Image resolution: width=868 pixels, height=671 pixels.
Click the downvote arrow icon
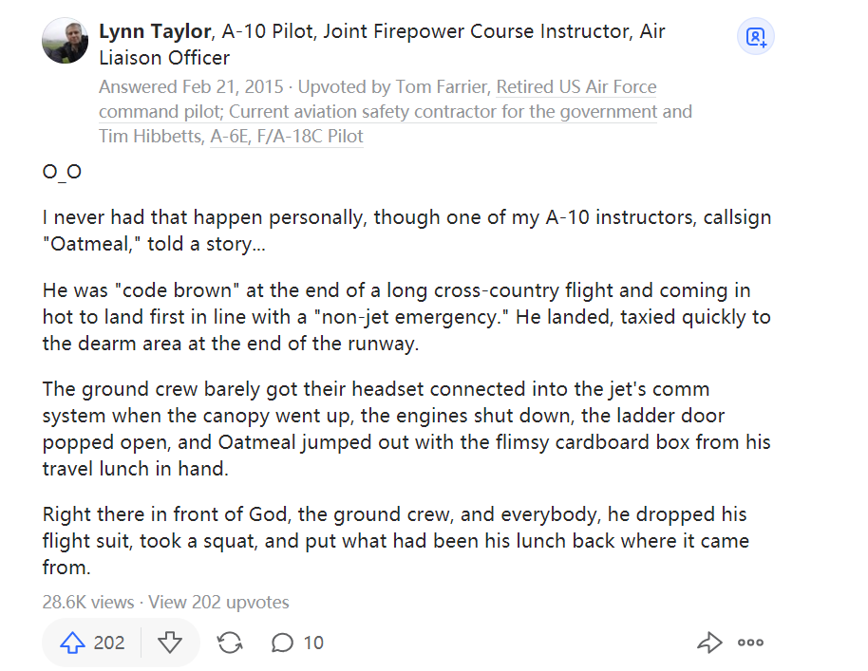pos(169,643)
